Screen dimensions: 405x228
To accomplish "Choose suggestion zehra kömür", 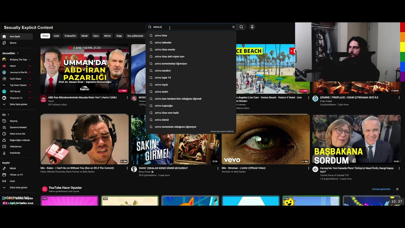I will [x=191, y=120].
